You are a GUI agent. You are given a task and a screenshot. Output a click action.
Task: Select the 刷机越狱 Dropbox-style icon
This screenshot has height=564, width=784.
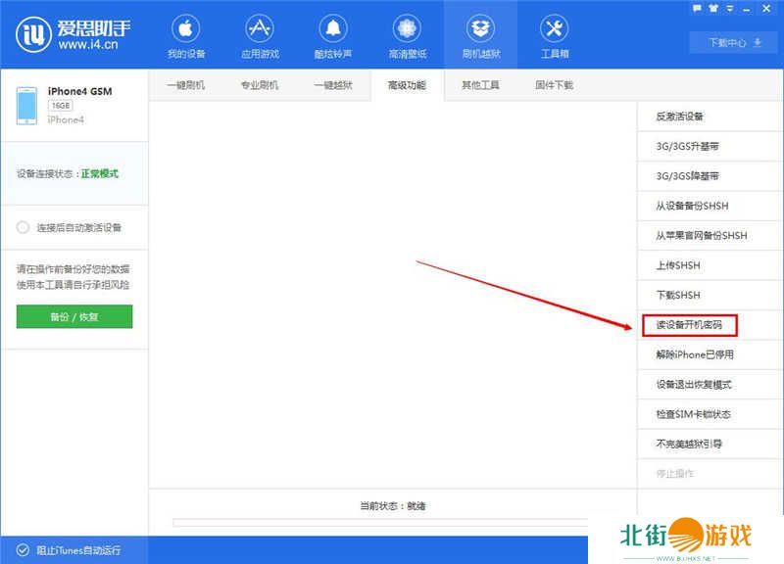coord(480,27)
